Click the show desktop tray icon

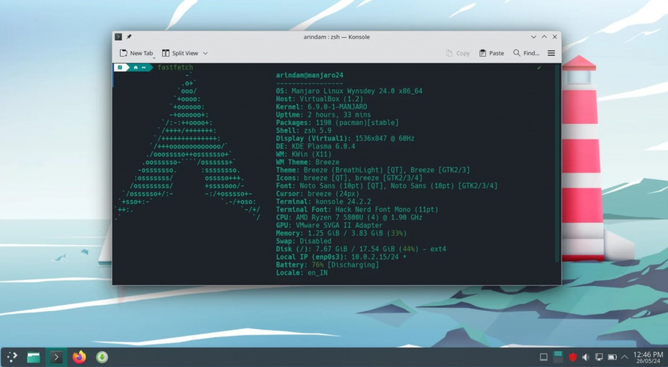(543, 357)
